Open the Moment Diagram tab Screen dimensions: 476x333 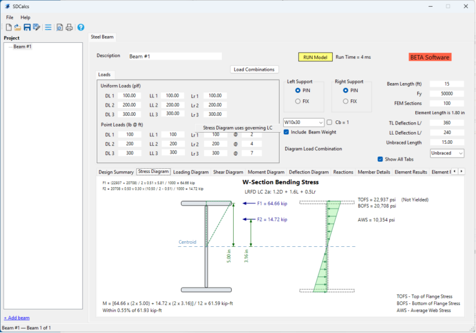tap(266, 172)
